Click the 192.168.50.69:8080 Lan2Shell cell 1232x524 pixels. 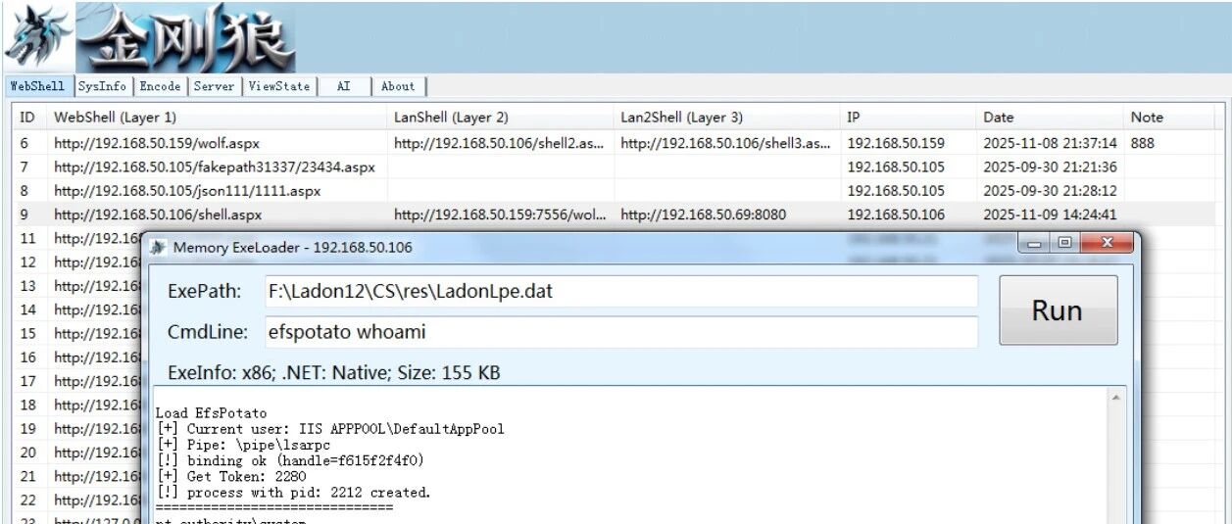click(726, 214)
